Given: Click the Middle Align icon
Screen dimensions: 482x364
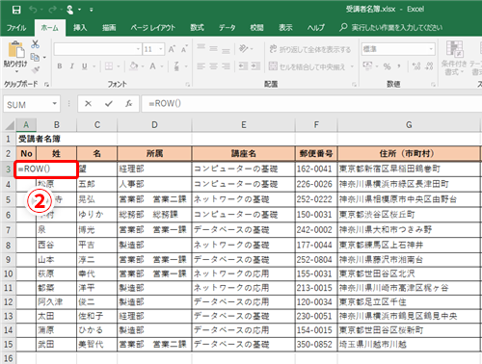Looking at the screenshot, I should [x=213, y=49].
